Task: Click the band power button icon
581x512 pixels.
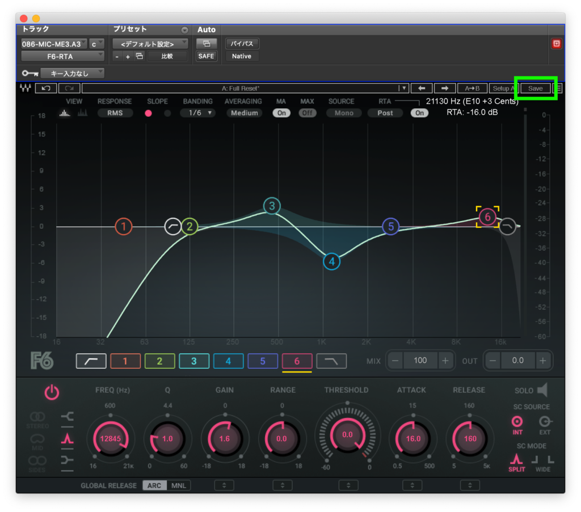Action: 52,392
